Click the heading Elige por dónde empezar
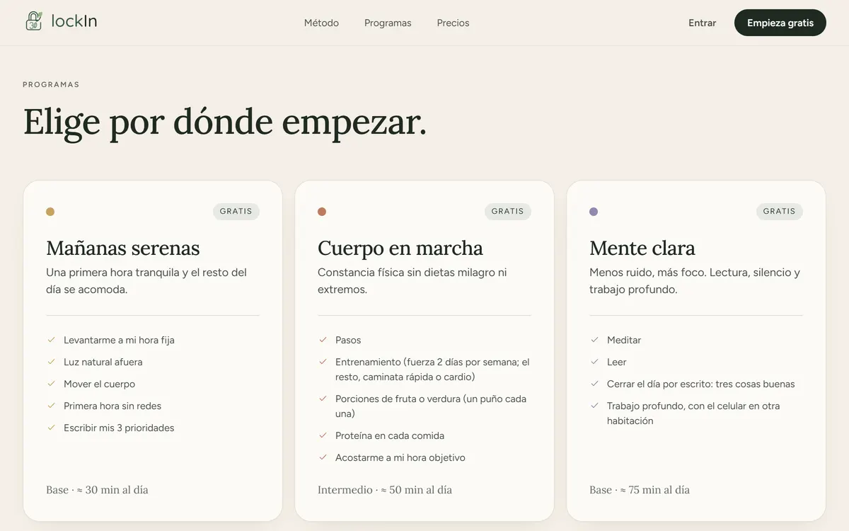 click(225, 122)
